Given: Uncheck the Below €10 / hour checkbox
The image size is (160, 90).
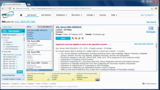Looking at the screenshot, I should click(x=4, y=59).
